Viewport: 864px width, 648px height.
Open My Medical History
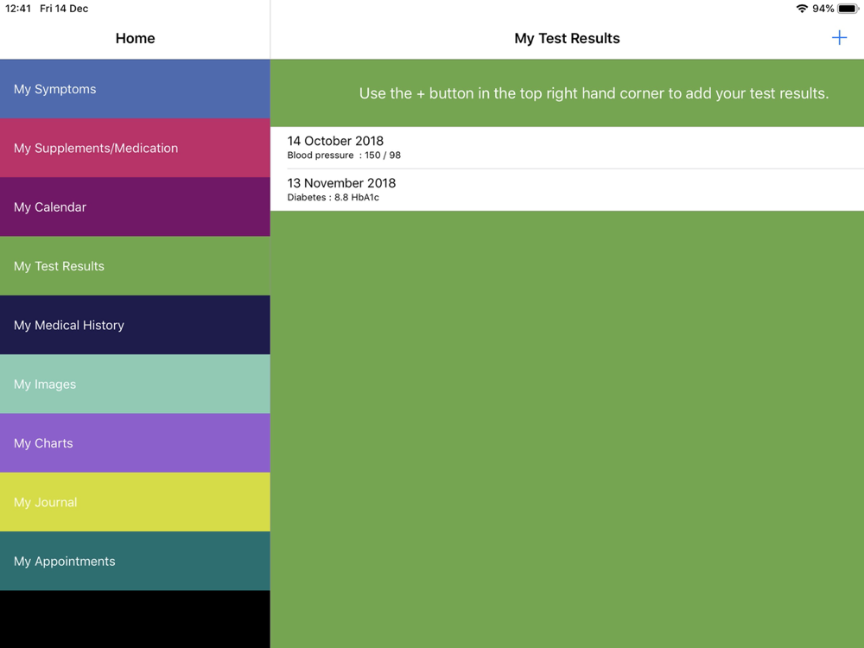coord(135,325)
